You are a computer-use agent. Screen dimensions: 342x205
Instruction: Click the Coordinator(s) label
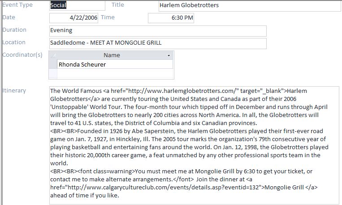point(22,55)
